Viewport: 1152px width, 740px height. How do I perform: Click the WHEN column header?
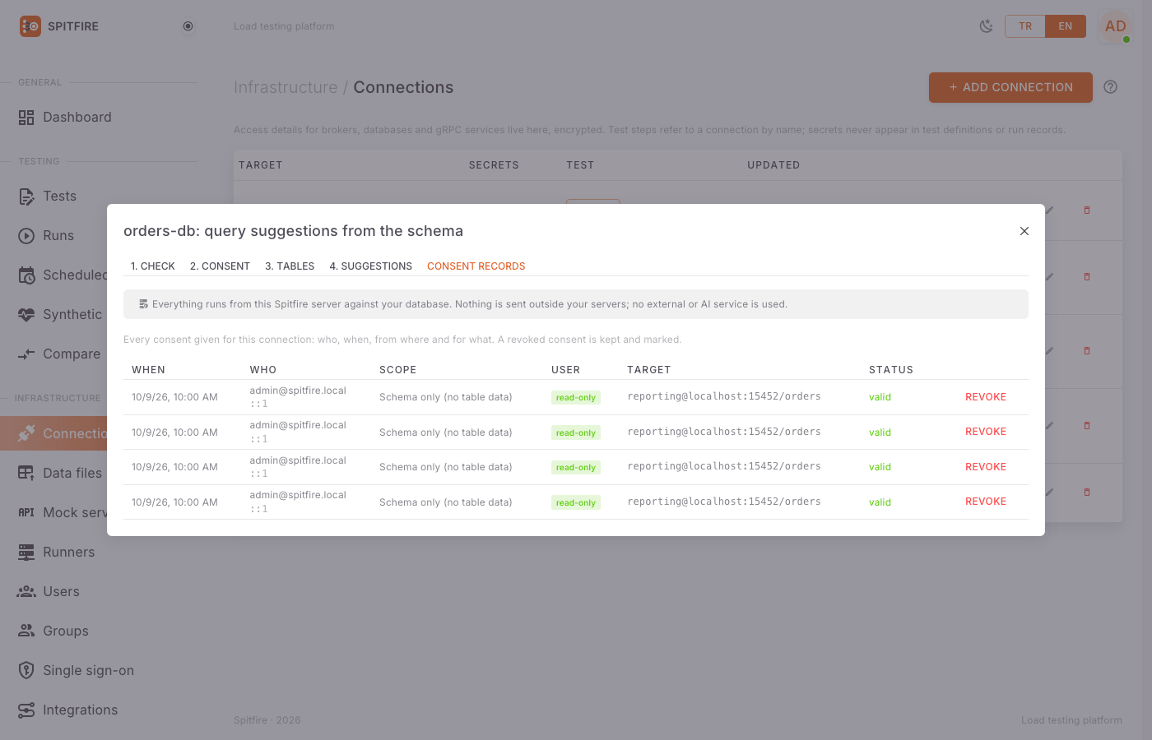149,370
